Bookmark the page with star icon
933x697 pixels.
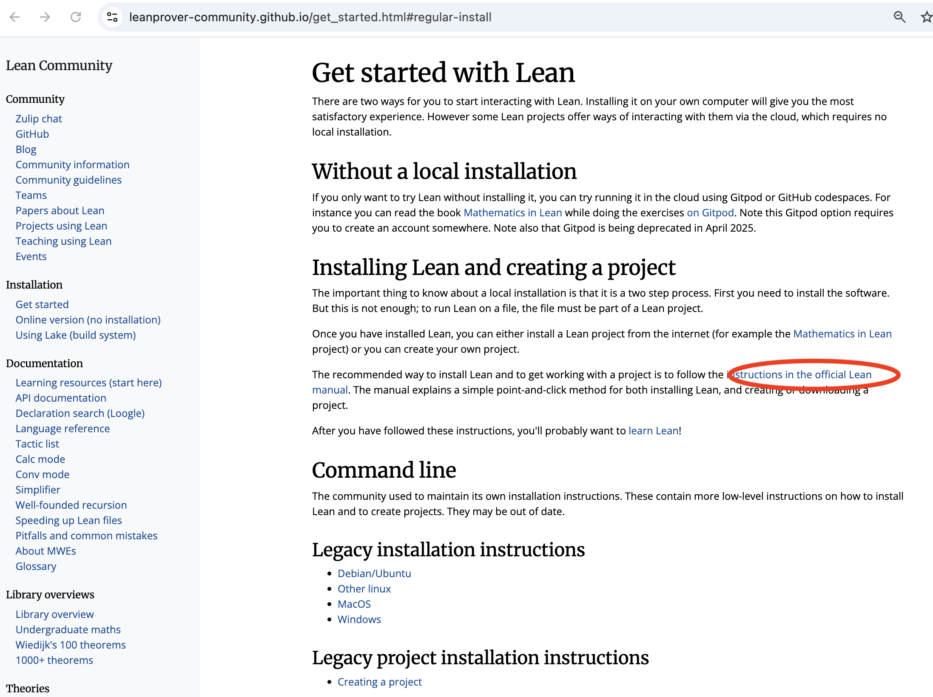click(x=926, y=17)
